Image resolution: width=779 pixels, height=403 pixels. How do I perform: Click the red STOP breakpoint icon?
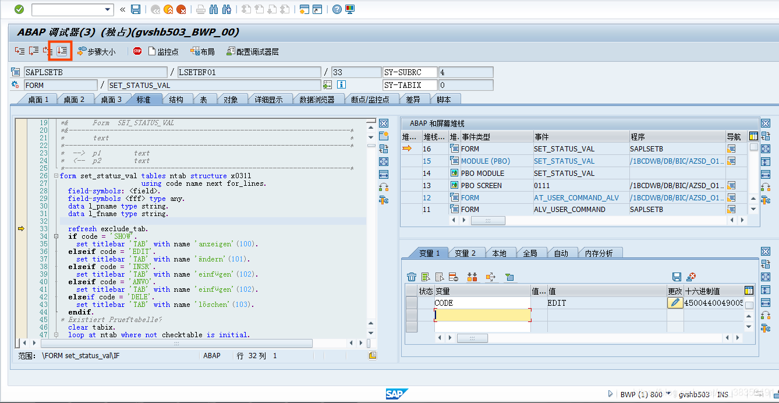(137, 51)
